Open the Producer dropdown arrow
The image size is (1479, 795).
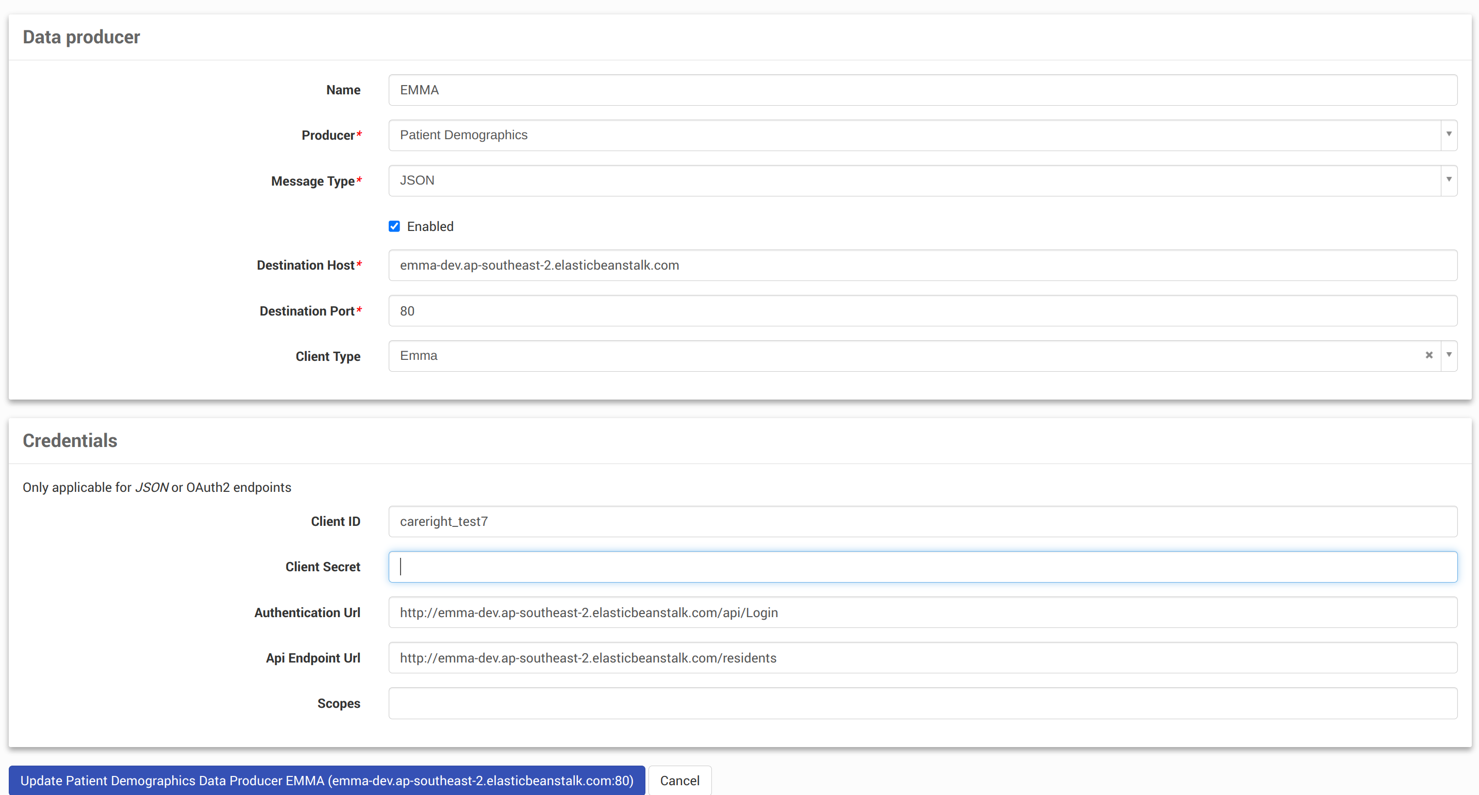click(1449, 135)
